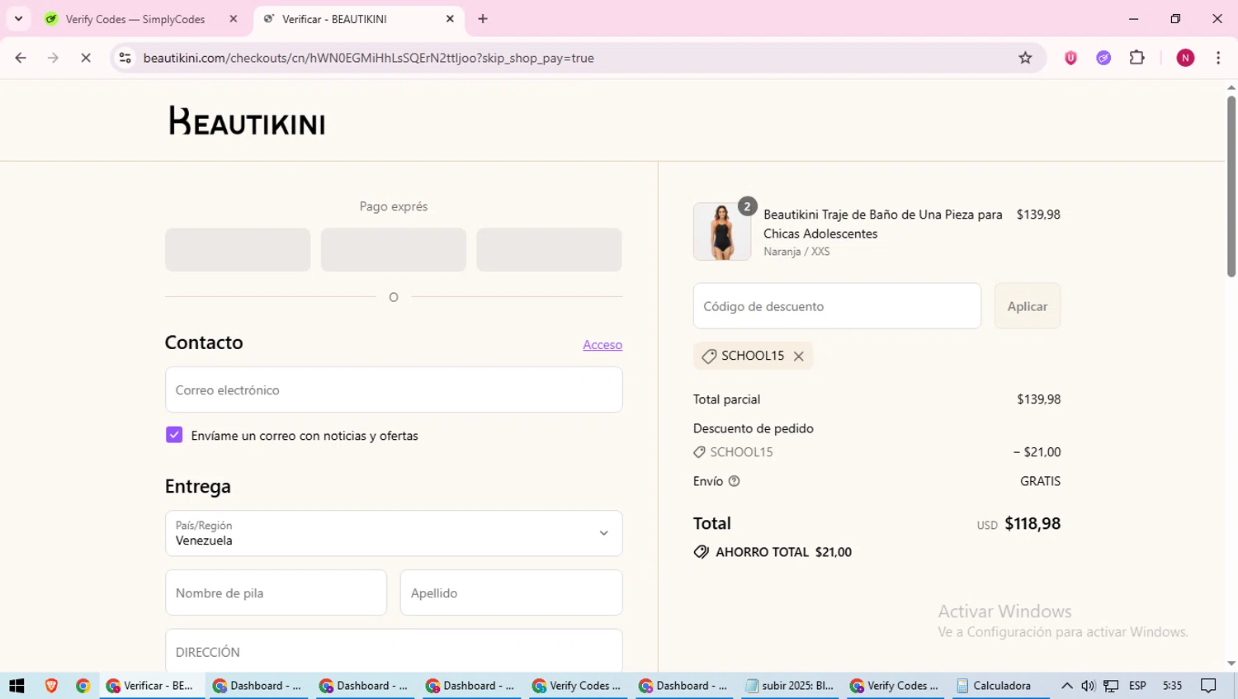Screen dimensions: 1238x699
Task: View site information icon in address bar
Action: (125, 58)
